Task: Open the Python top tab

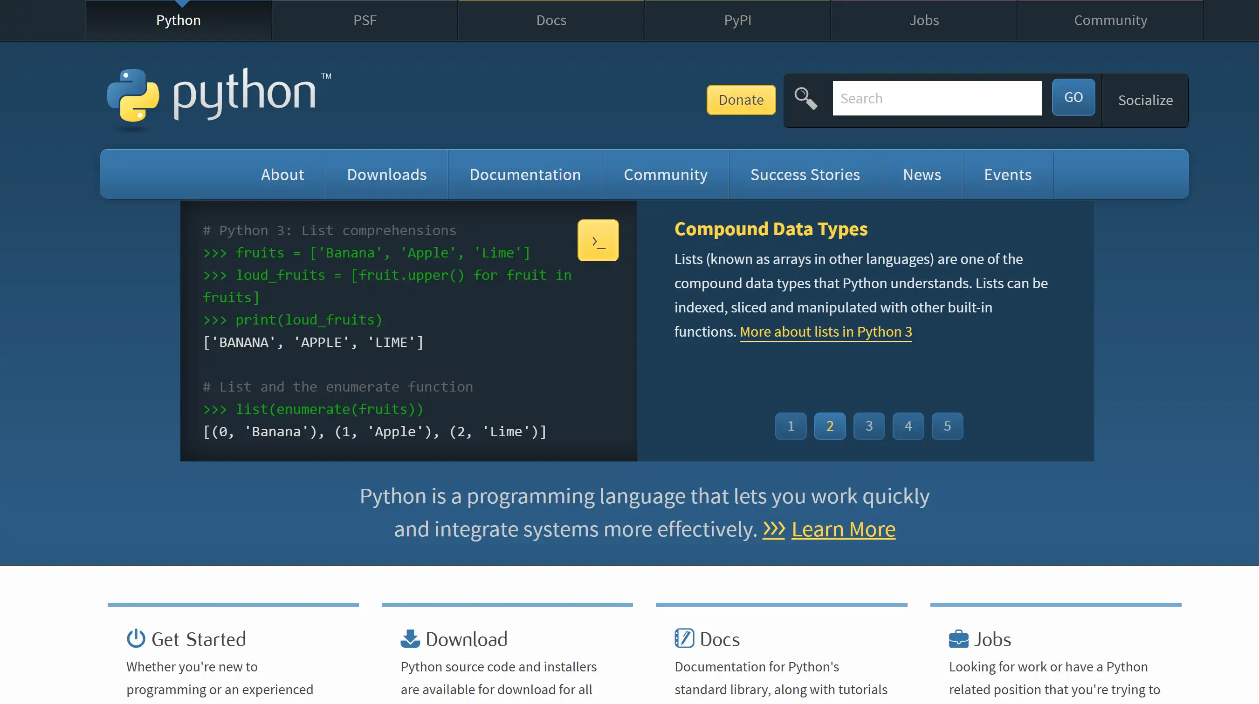Action: 179,20
